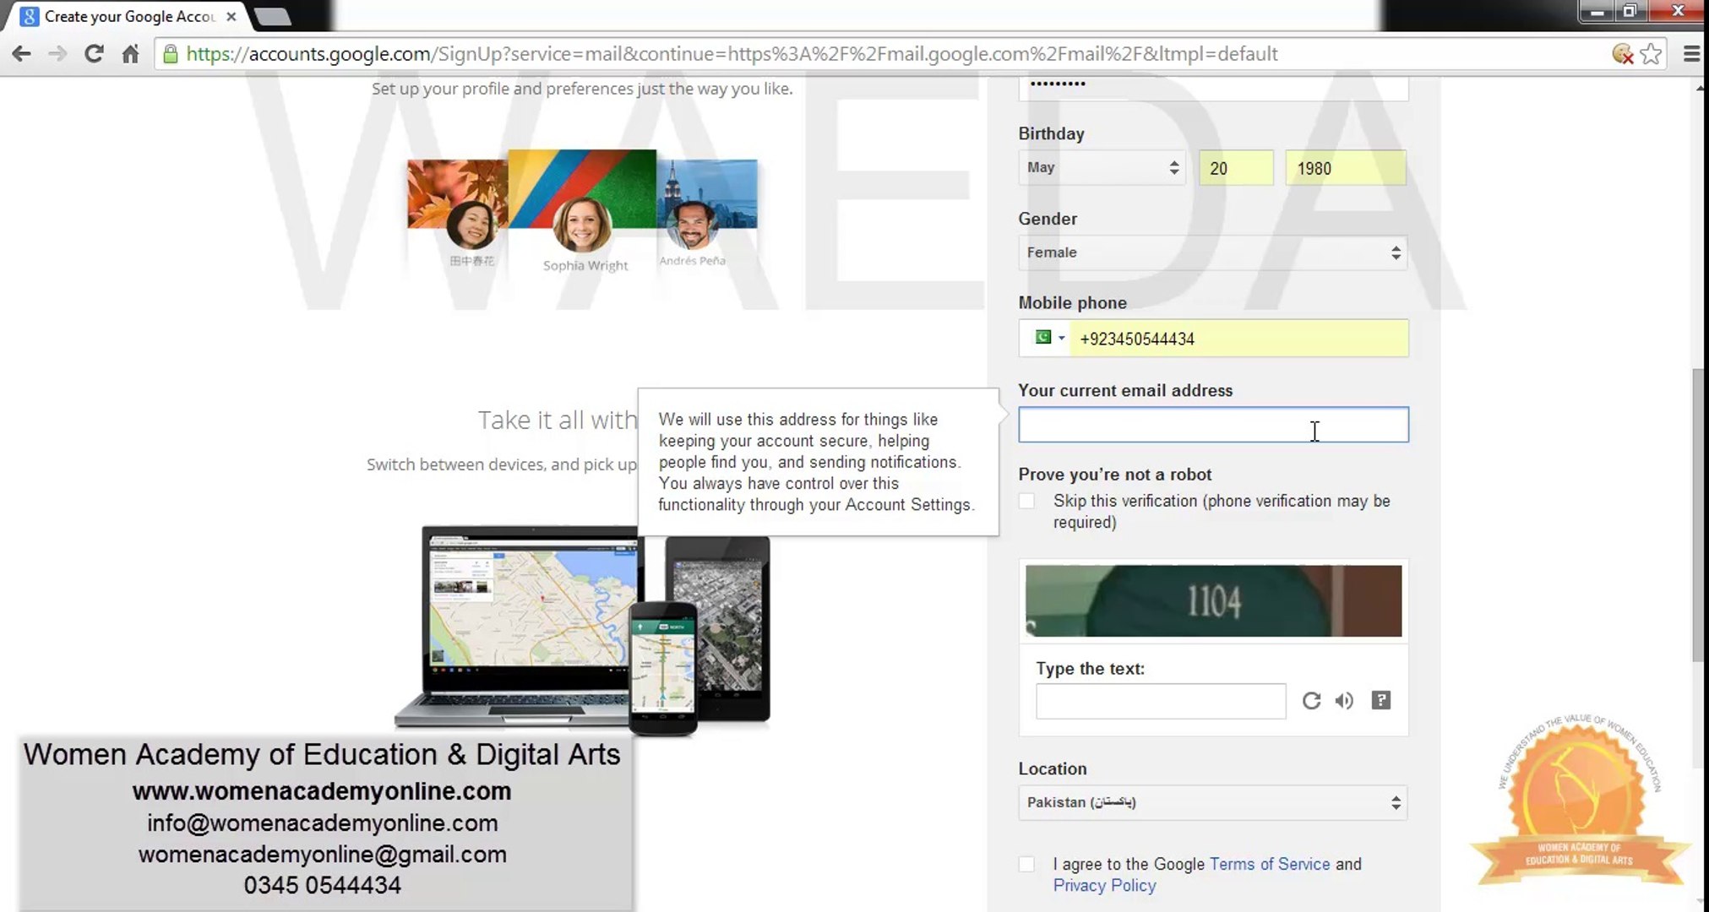Select the Create your Google Account tab

[x=118, y=16]
